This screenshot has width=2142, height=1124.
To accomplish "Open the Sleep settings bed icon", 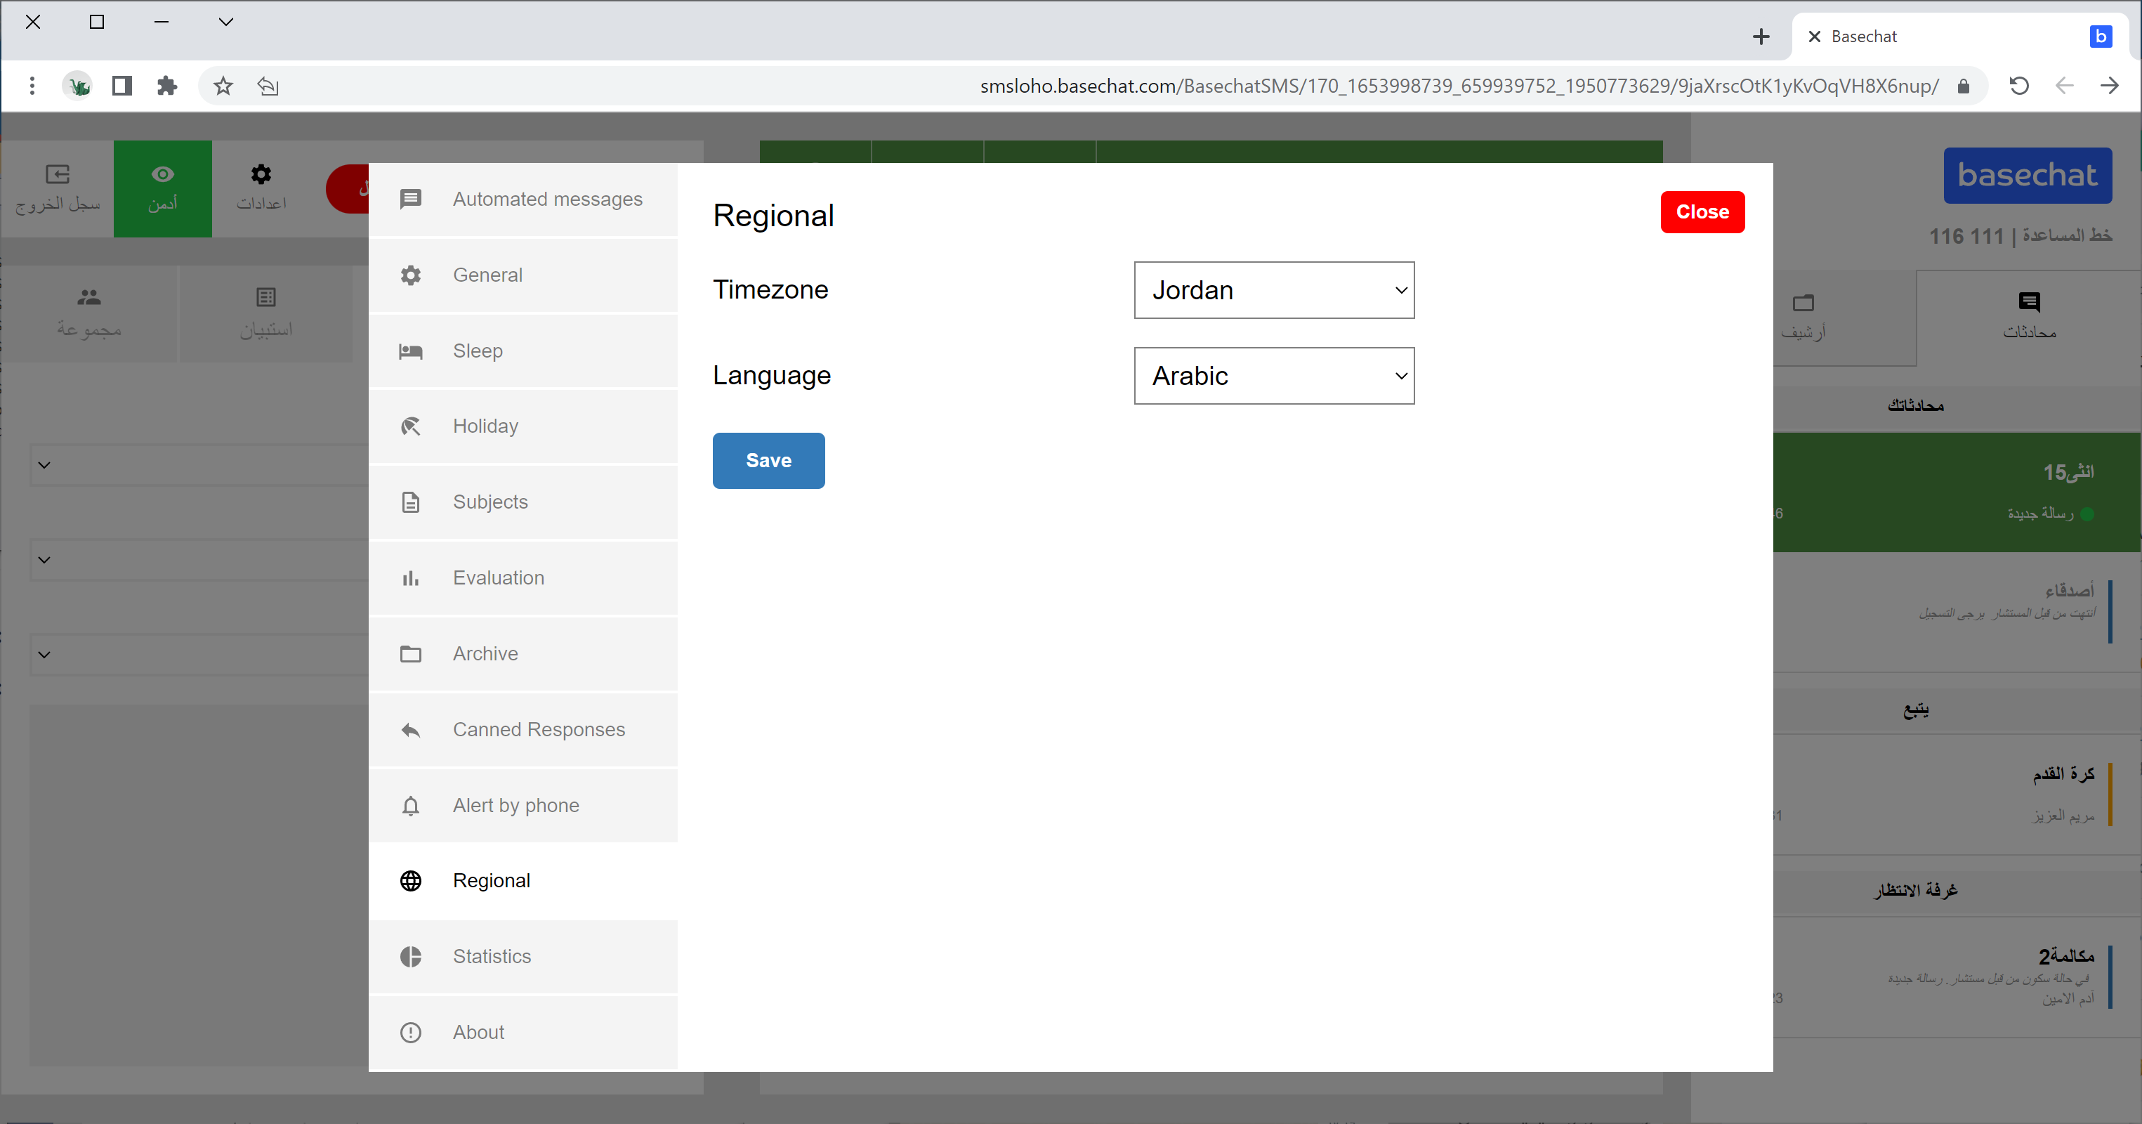I will 411,351.
